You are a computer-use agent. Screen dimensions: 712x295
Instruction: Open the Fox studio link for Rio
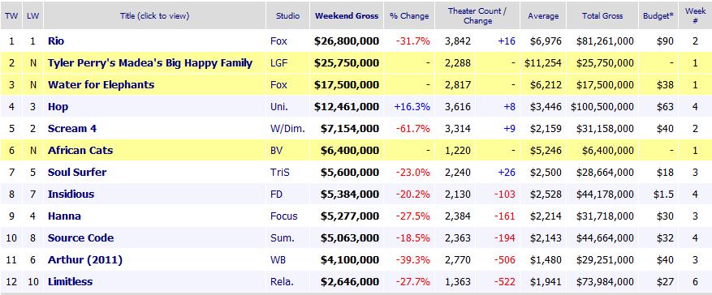278,41
